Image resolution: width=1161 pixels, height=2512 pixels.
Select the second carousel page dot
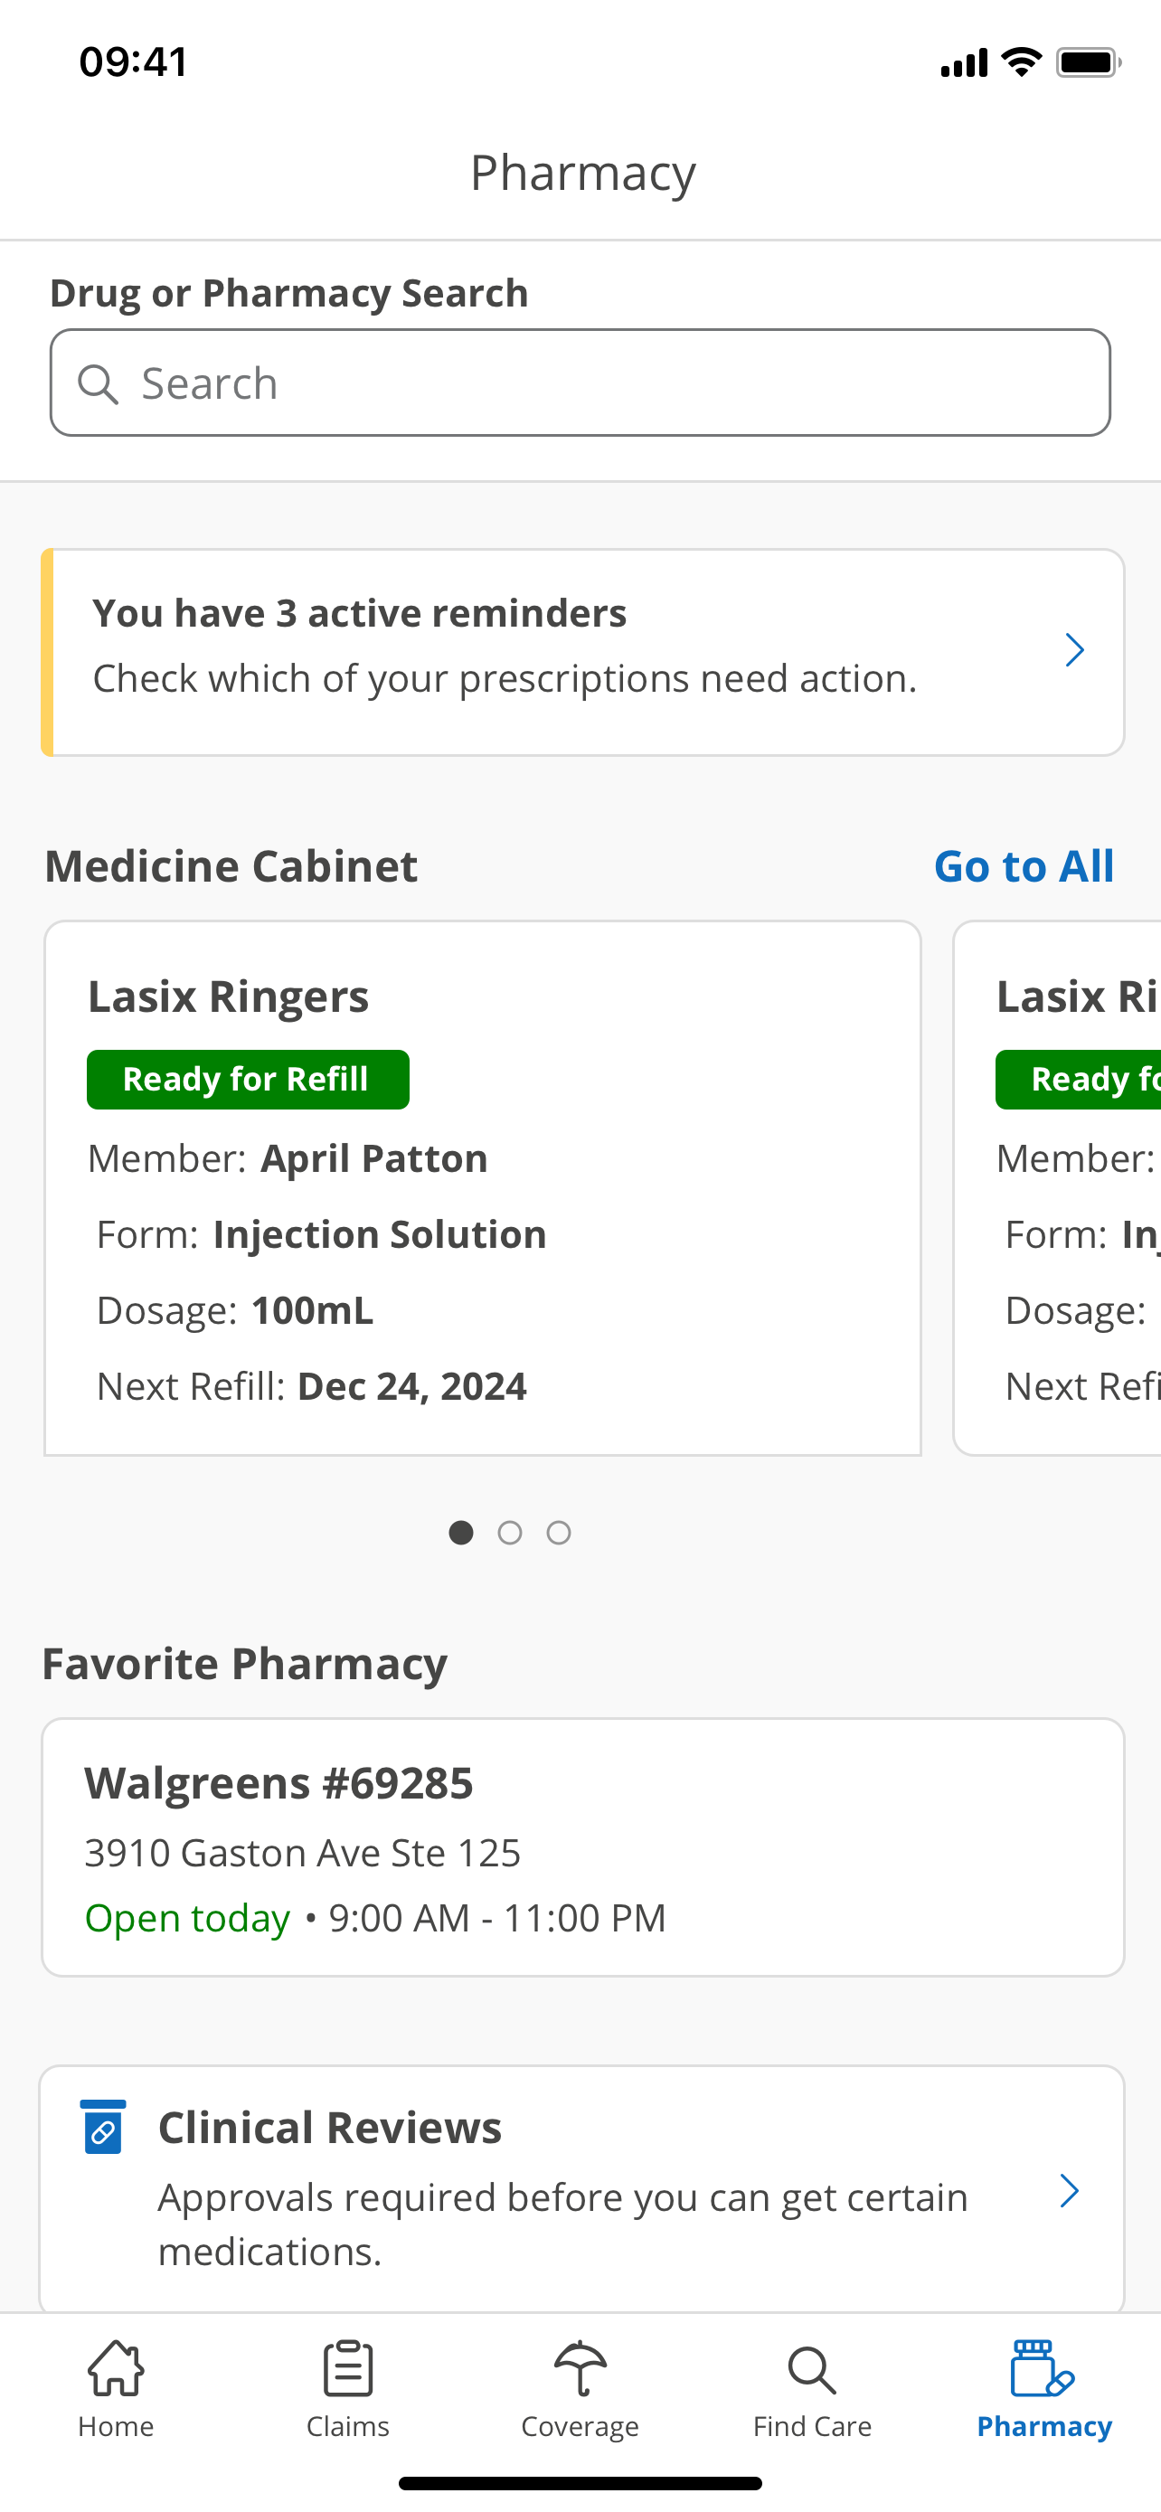(x=510, y=1532)
